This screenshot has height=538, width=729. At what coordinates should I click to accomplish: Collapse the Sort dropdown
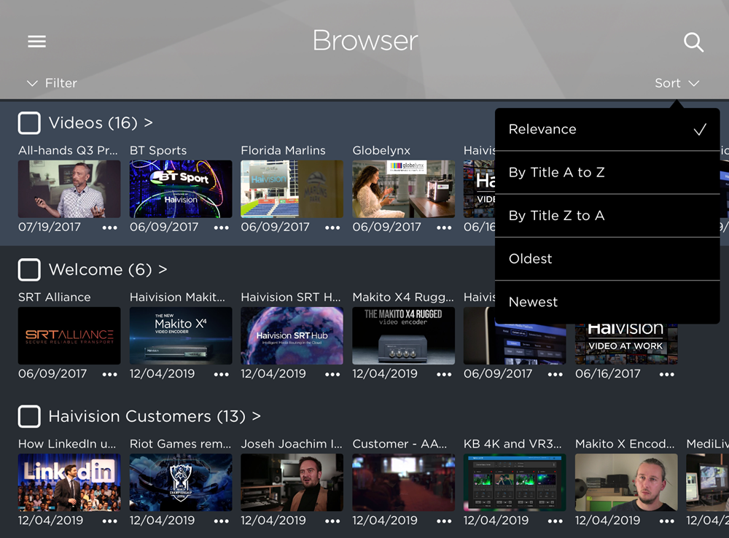coord(677,83)
